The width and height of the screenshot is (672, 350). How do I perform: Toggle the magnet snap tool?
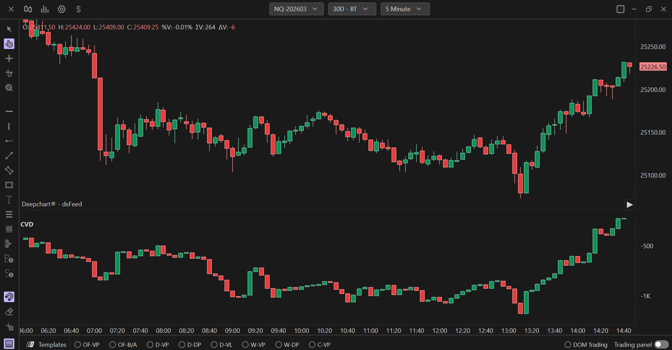tap(9, 297)
